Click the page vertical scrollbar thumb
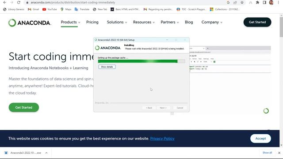Image resolution: width=283 pixels, height=159 pixels. tap(281, 27)
